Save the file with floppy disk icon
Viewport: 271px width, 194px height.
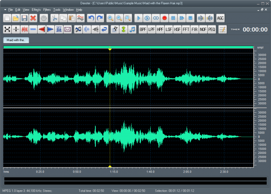(x=24, y=18)
